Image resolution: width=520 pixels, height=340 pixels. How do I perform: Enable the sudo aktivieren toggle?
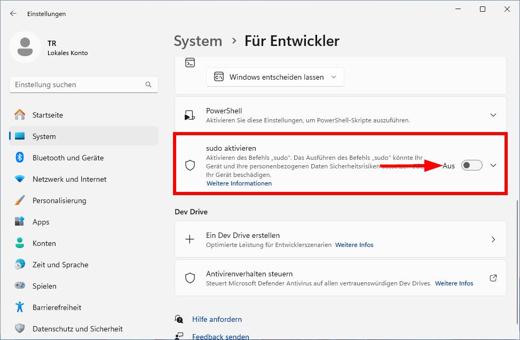click(470, 165)
